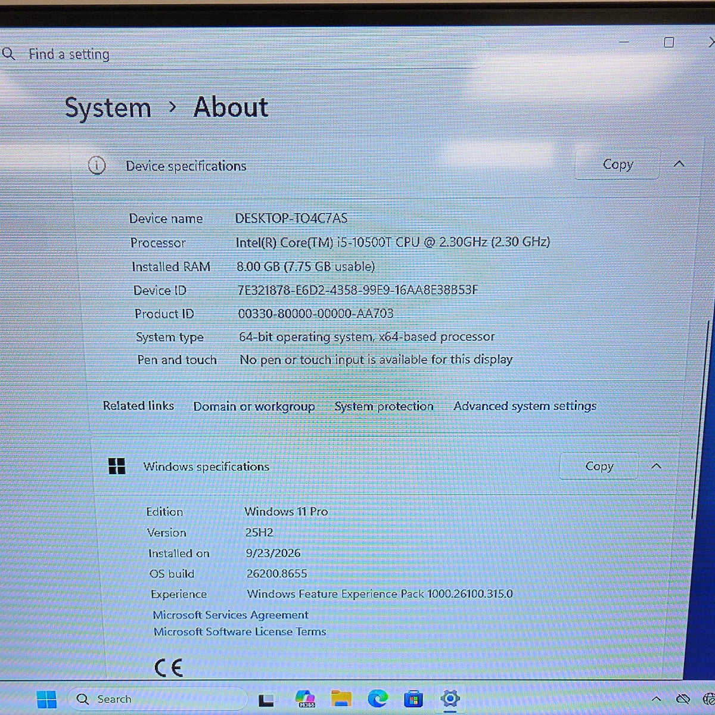This screenshot has width=715, height=715.
Task: Select the Intel(R) Core(TM) i5-10500T processor value
Action: point(393,242)
